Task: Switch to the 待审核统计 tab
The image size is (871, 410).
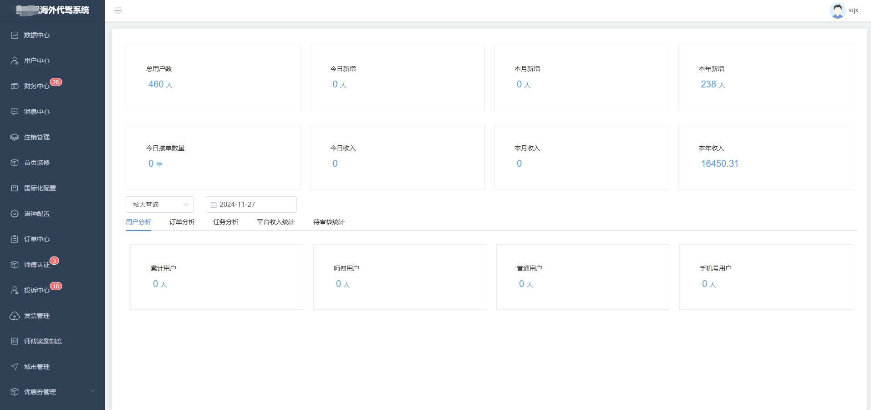Action: 328,222
